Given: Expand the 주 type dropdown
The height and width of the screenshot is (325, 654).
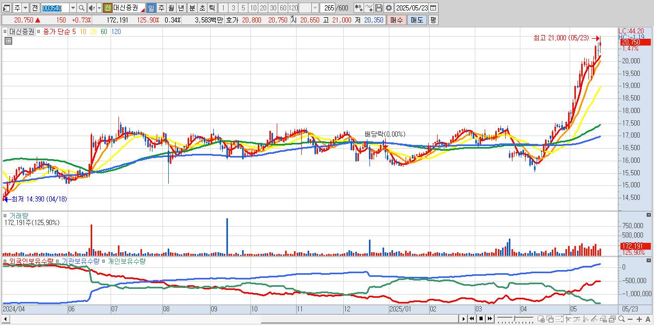Looking at the screenshot, I should point(25,8).
